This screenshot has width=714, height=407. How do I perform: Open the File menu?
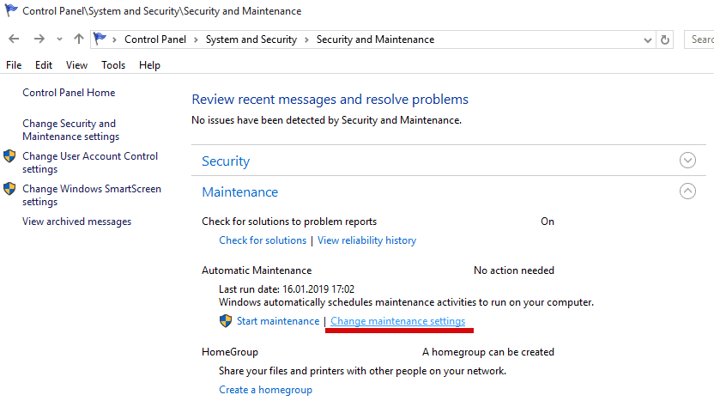(14, 65)
